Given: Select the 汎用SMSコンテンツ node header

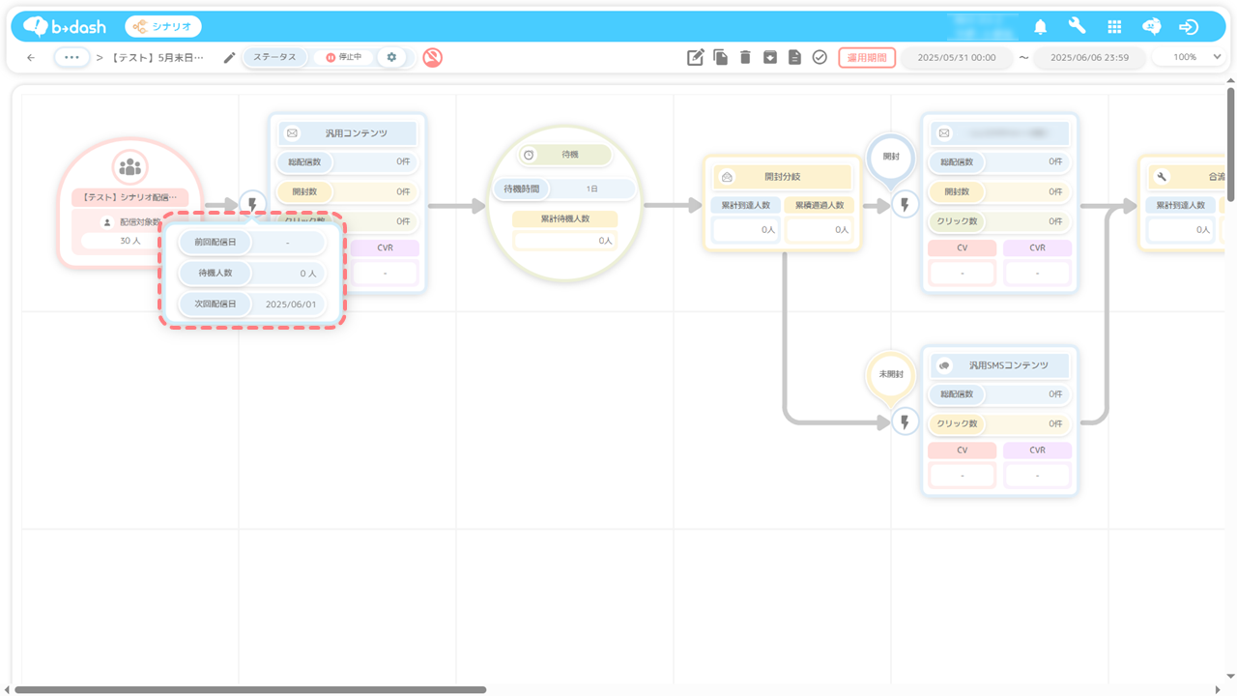Looking at the screenshot, I should 1000,365.
